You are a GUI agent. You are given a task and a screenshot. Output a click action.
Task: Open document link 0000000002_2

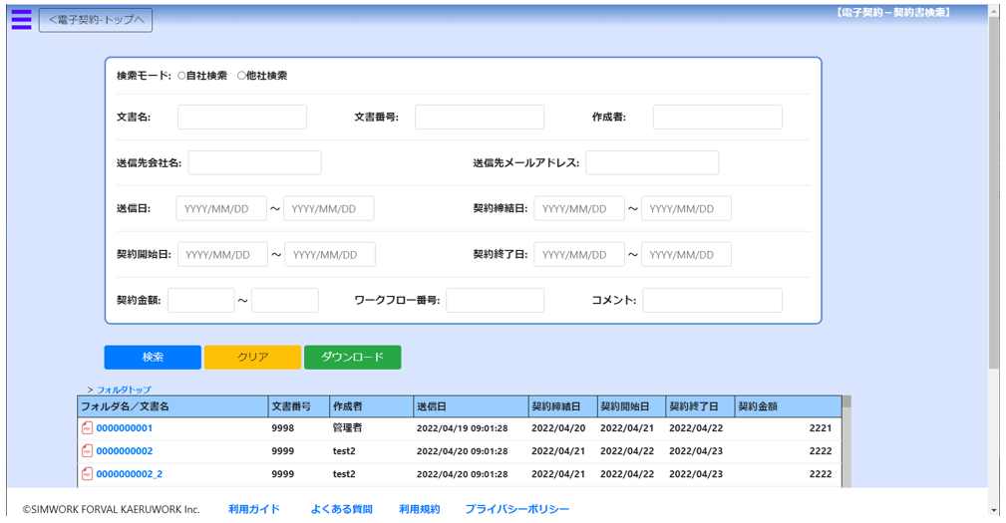coord(130,474)
